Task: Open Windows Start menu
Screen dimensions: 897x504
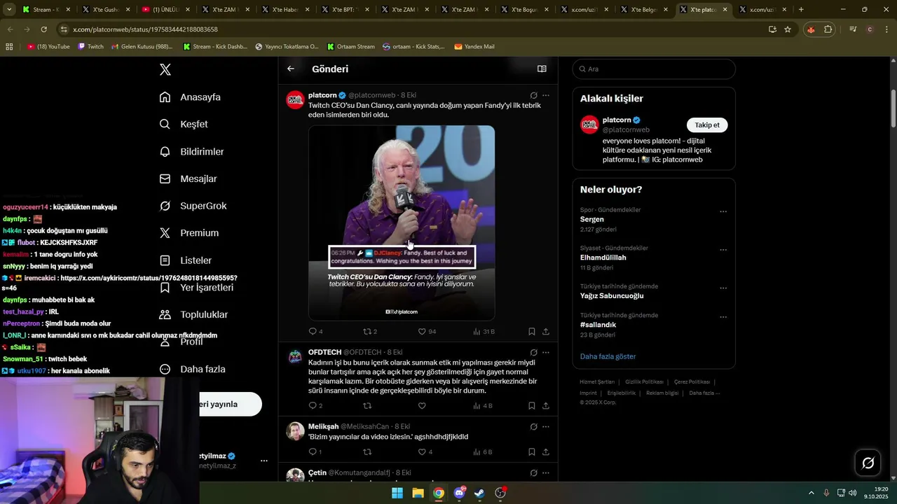Action: [x=397, y=493]
